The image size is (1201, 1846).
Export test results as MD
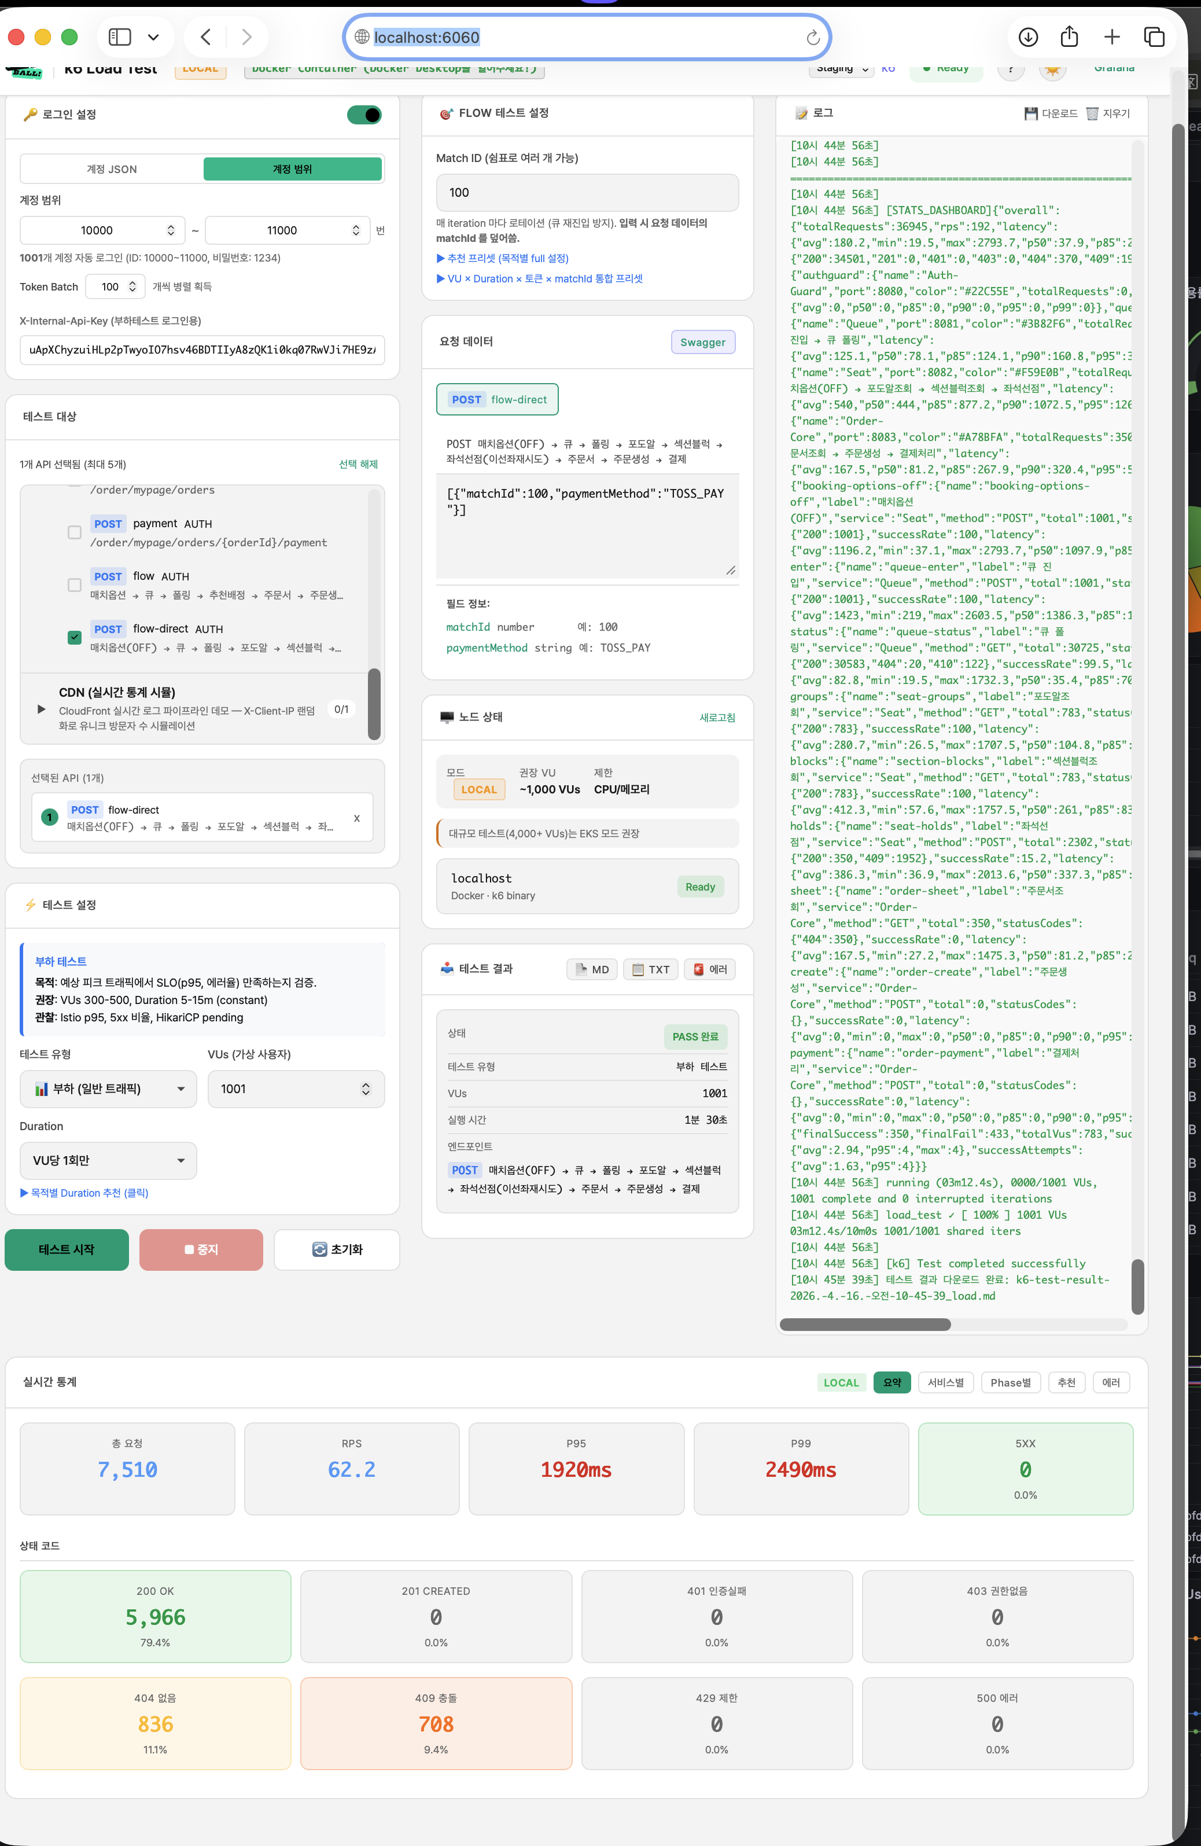592,969
